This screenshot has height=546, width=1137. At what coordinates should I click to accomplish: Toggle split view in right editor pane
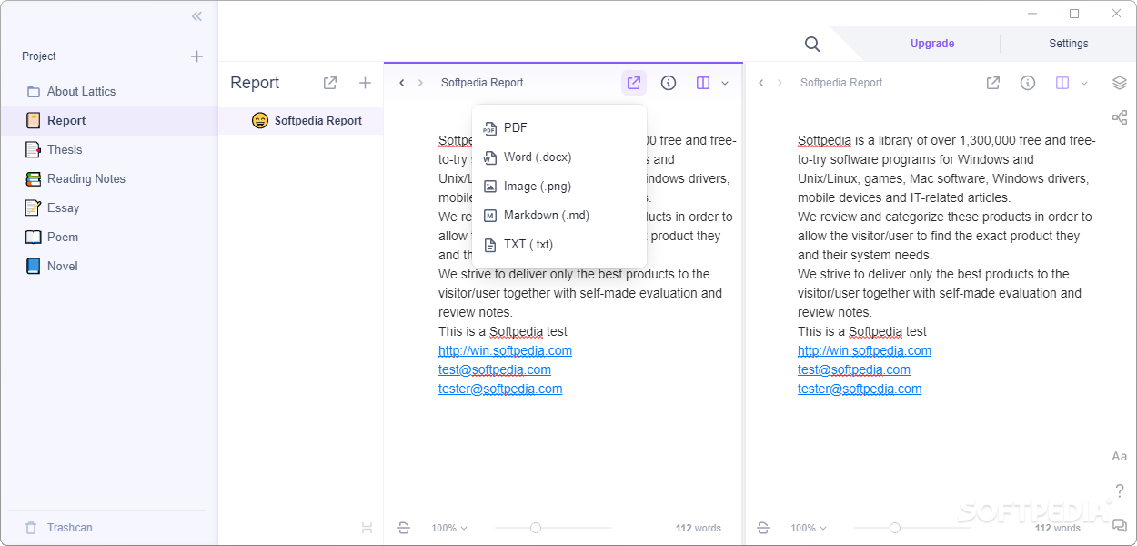pos(1062,83)
